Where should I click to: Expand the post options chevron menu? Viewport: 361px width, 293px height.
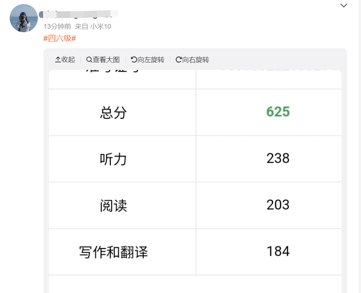click(x=343, y=6)
